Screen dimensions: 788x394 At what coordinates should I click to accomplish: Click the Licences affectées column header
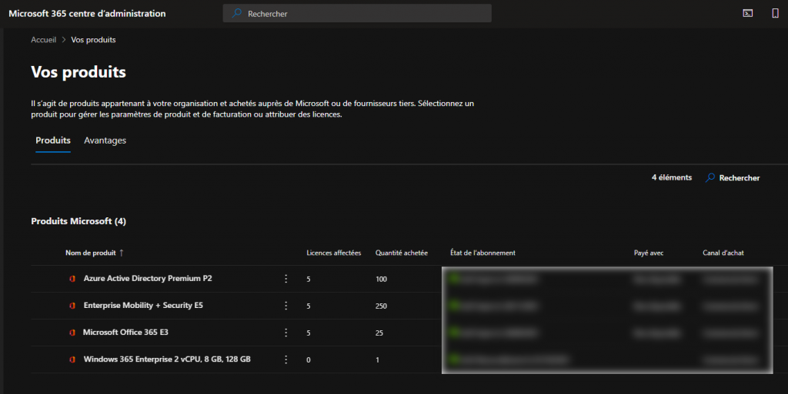334,253
